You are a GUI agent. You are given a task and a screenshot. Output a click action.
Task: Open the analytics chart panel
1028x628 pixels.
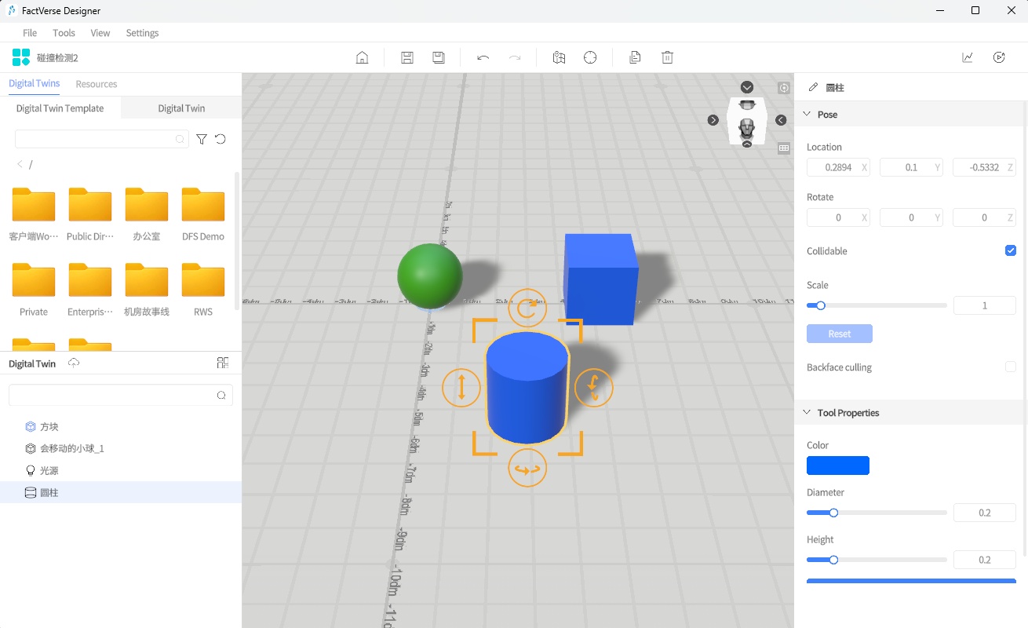click(967, 57)
